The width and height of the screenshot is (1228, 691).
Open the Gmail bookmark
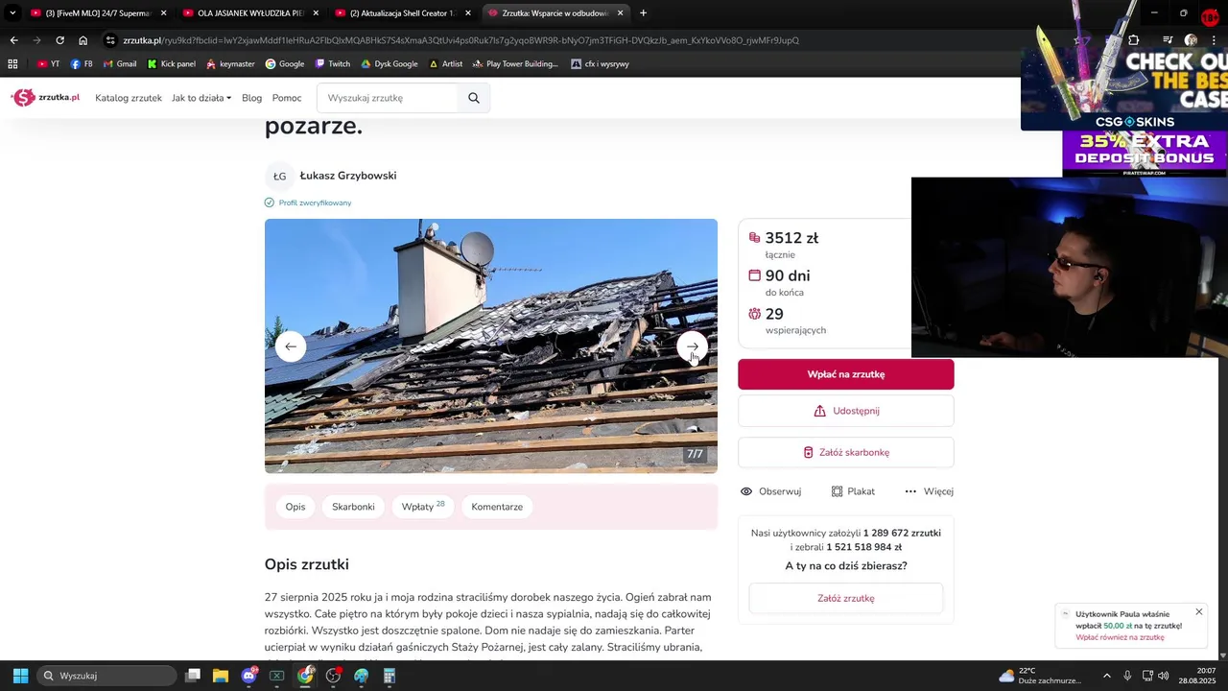pyautogui.click(x=119, y=64)
